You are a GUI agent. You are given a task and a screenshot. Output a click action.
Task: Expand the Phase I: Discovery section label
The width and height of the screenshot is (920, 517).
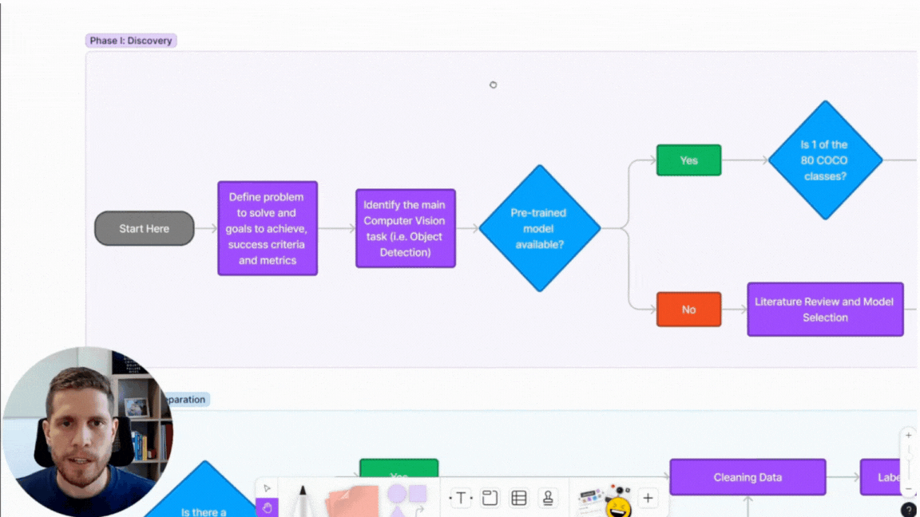click(130, 40)
